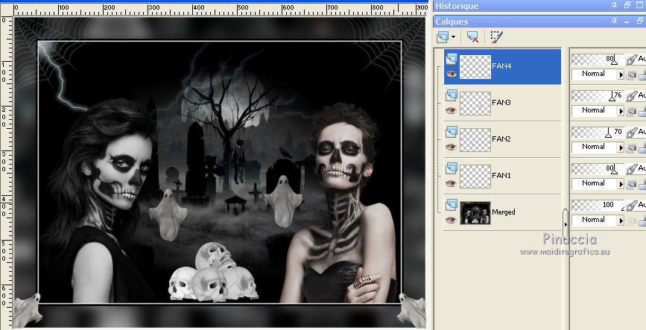Select the FAN2 layer name

[x=501, y=139]
